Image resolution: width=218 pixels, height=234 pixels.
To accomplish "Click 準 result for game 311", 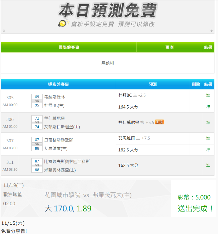I will coord(208,165).
